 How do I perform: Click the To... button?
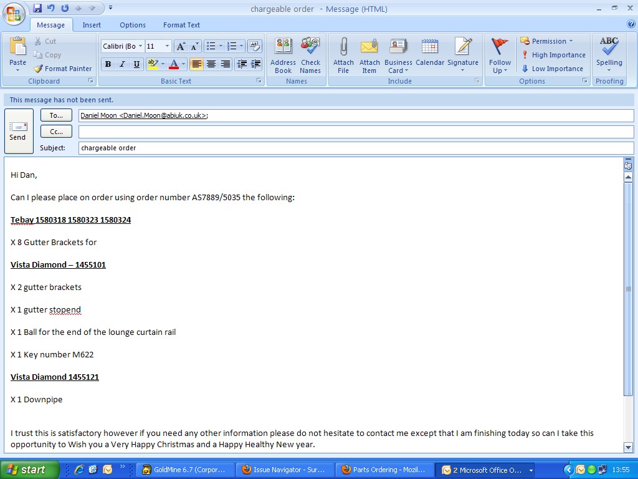coord(56,115)
